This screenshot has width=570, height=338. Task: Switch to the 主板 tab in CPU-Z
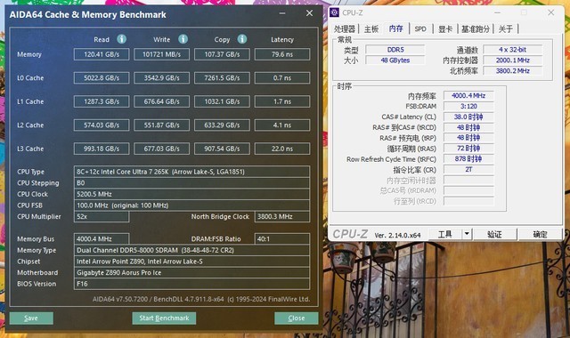(371, 29)
